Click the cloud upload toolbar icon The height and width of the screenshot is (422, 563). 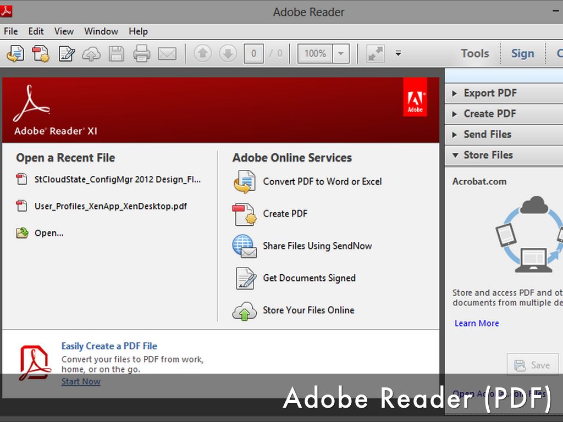[x=91, y=54]
